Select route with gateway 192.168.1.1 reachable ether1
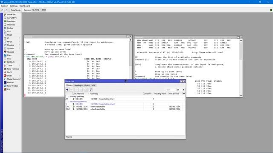The height and width of the screenshot is (153, 273). pos(125,99)
